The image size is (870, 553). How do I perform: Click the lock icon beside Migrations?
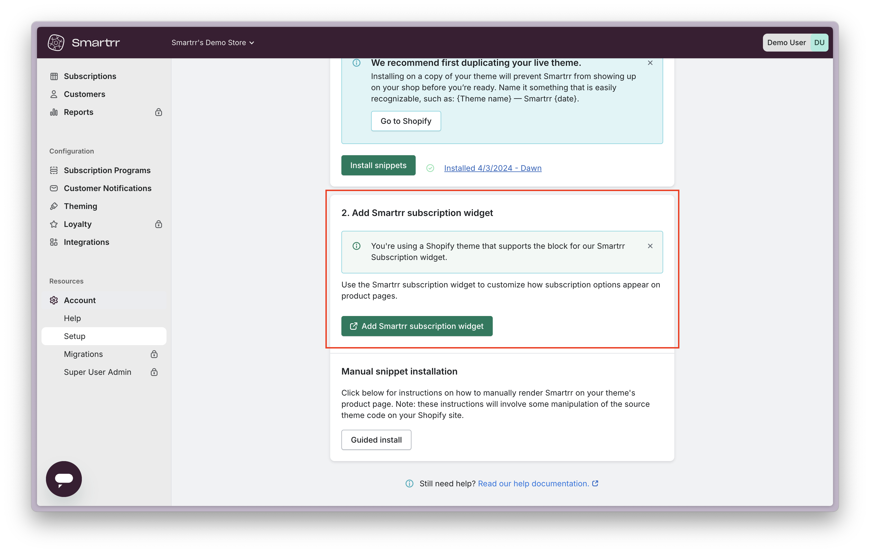coord(154,354)
